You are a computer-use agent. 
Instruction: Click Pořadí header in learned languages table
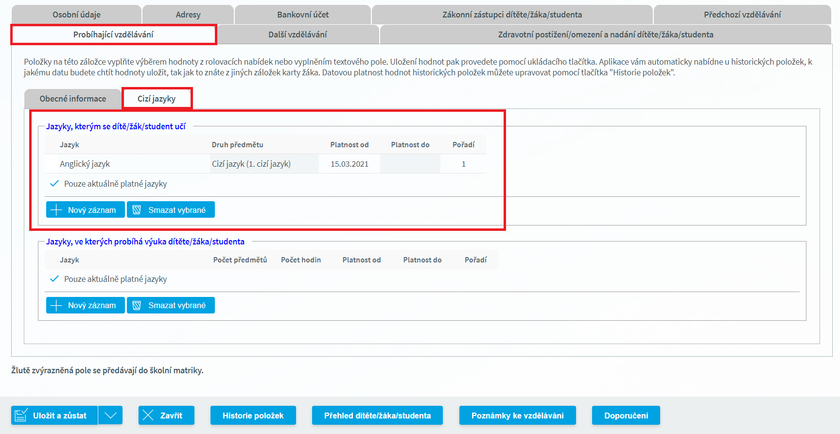pyautogui.click(x=463, y=144)
